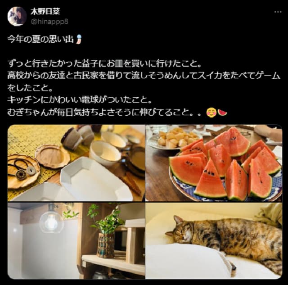Open the @hinappp8 handle link
This screenshot has width=288, height=285.
(x=49, y=22)
